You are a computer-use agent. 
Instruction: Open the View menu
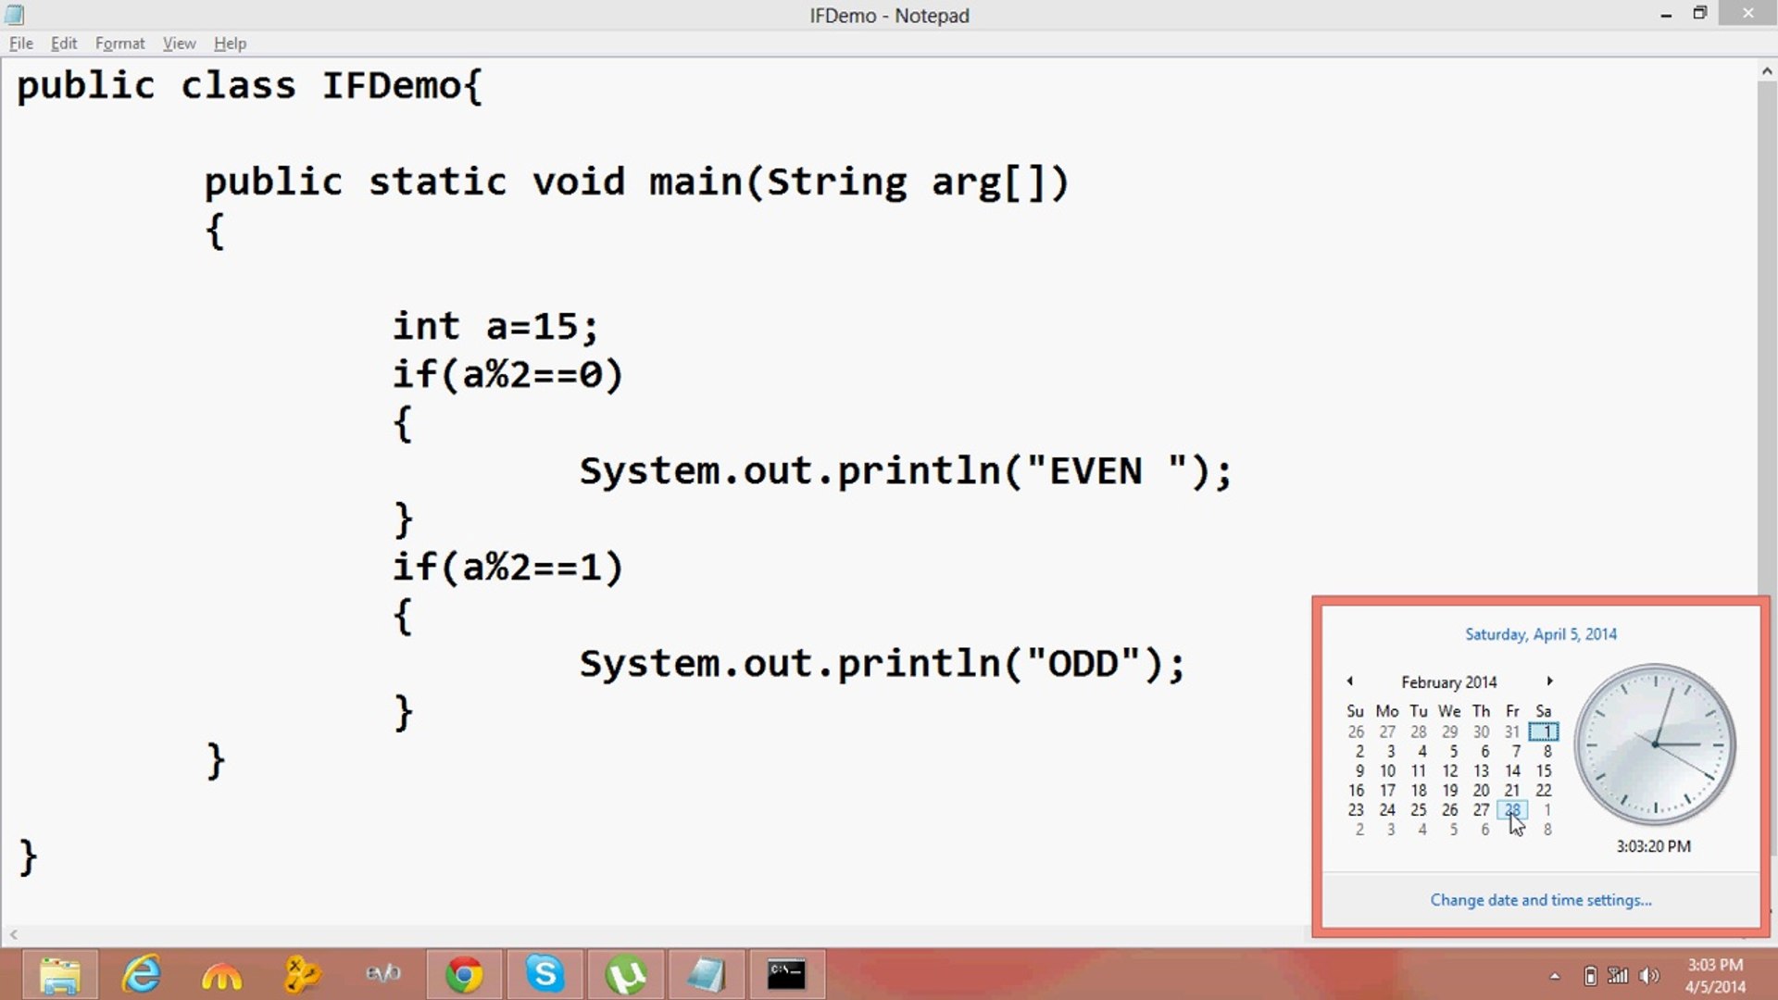179,43
